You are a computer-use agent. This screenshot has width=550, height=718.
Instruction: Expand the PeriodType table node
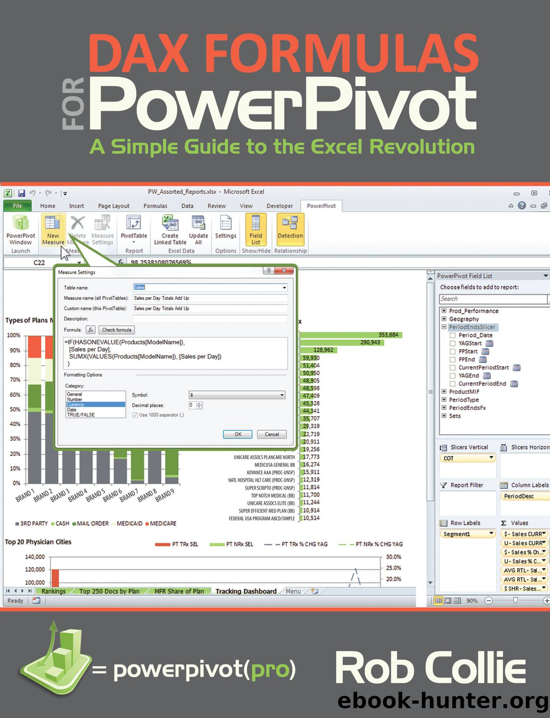(444, 399)
